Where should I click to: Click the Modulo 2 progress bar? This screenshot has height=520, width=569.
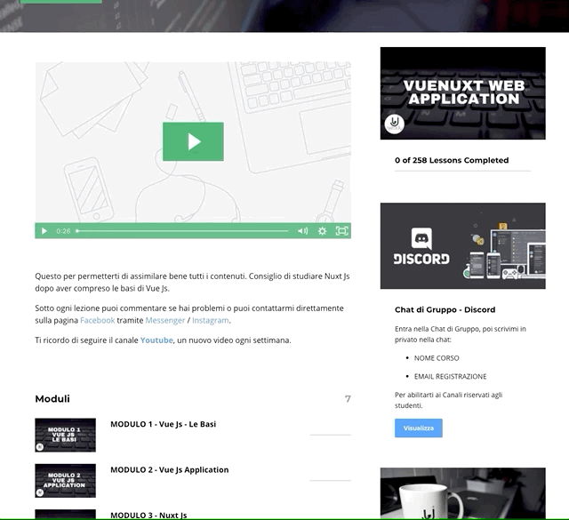point(330,481)
